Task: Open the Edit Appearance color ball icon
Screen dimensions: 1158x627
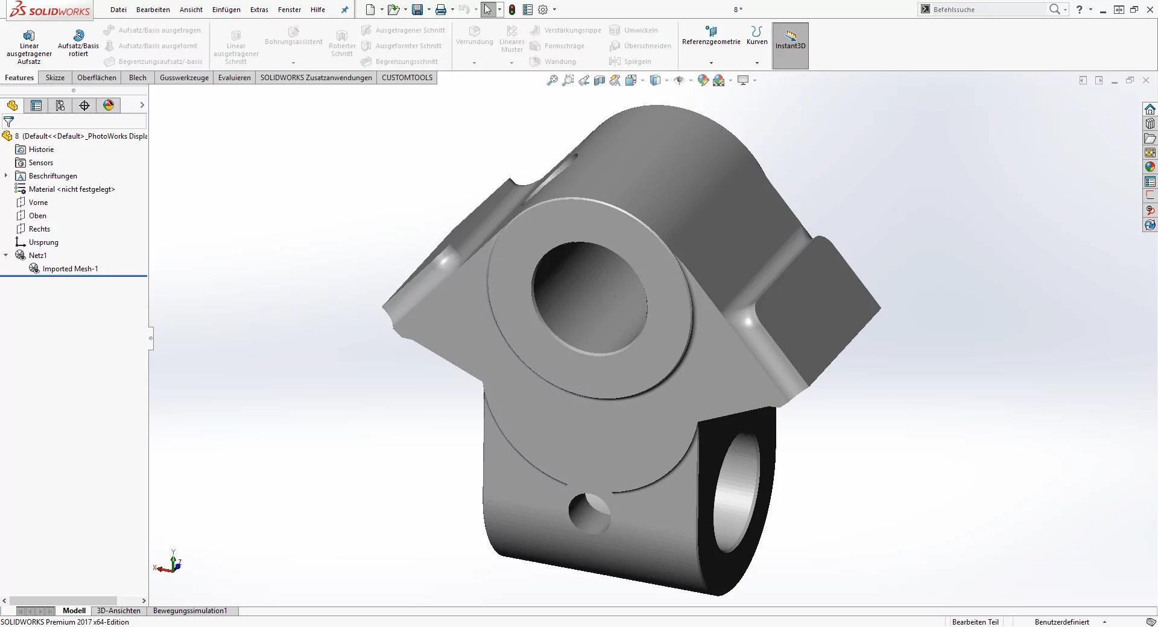Action: coord(703,80)
